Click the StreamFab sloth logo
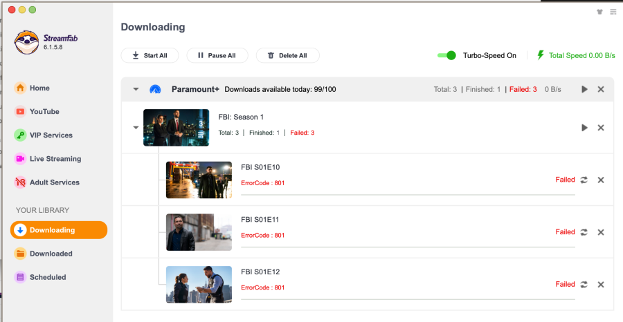This screenshot has width=623, height=322. [26, 42]
